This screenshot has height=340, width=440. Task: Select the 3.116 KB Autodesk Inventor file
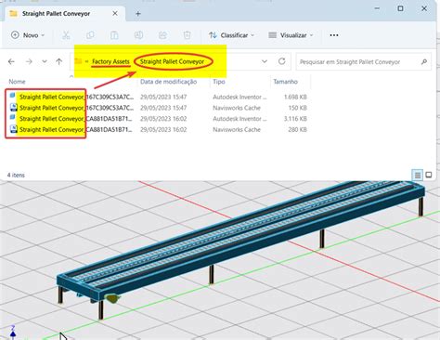158,119
